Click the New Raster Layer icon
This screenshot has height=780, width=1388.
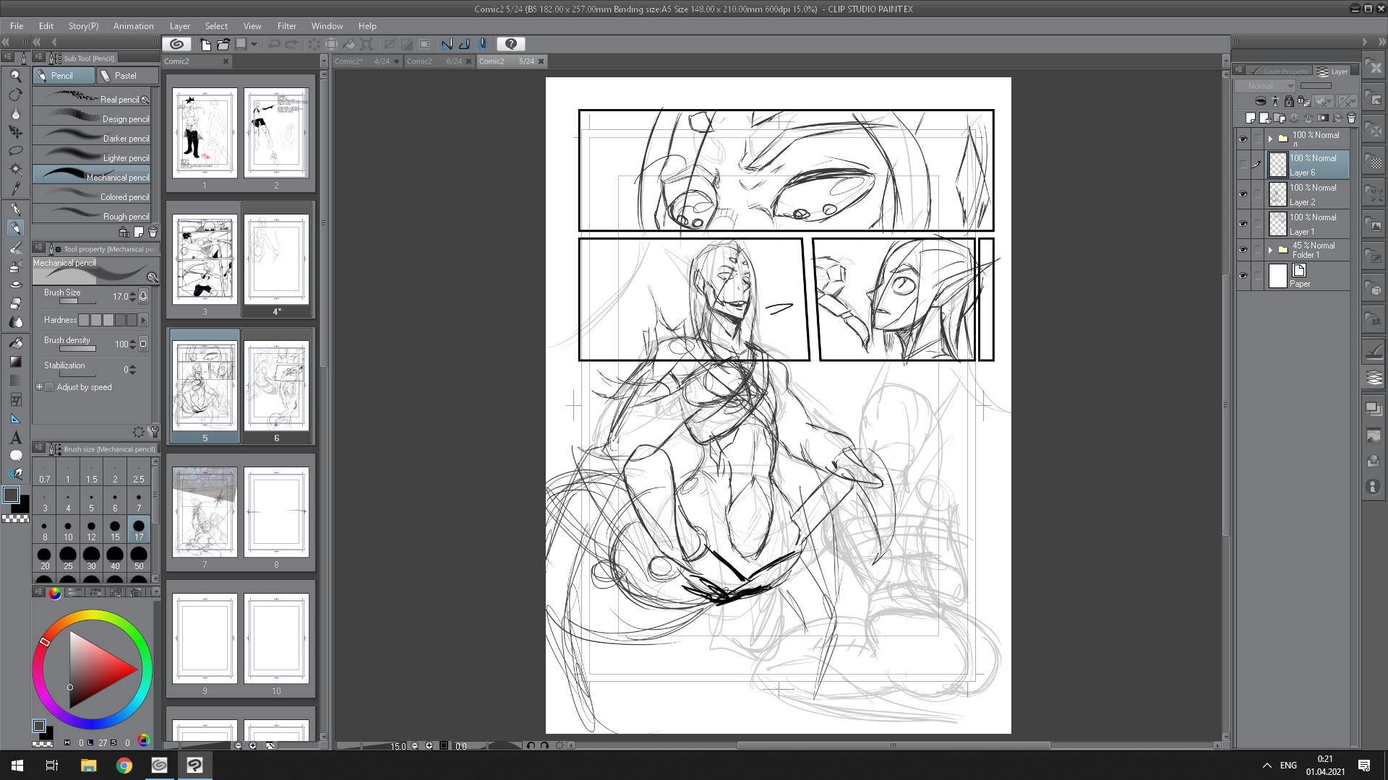(x=1251, y=118)
